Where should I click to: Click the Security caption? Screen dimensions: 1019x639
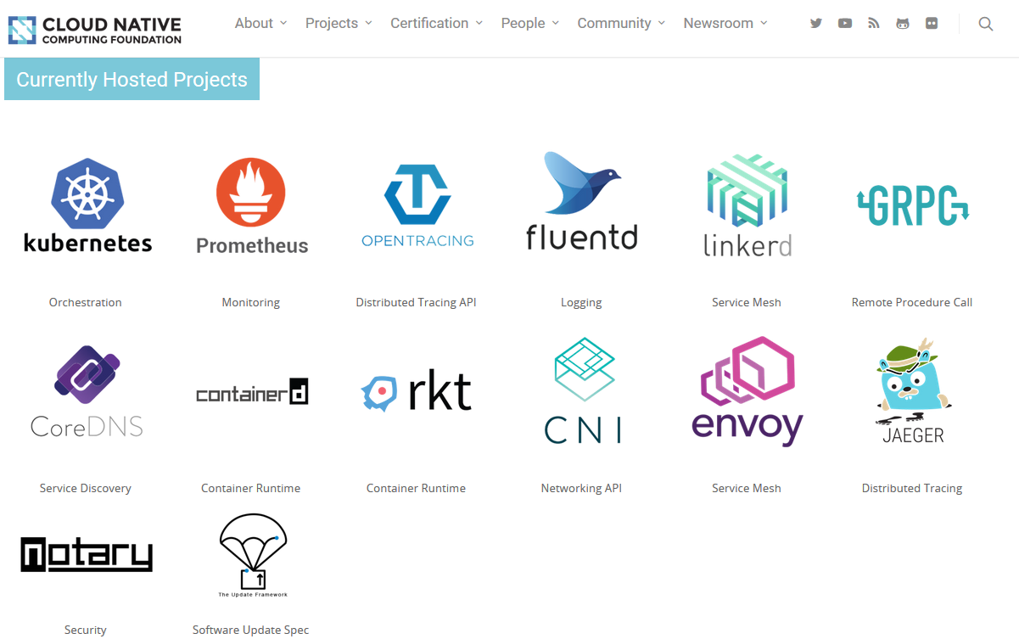(x=86, y=630)
